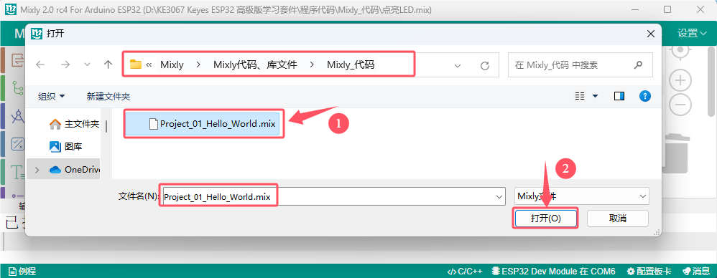Change the file view layout
717x278 pixels.
click(580, 96)
